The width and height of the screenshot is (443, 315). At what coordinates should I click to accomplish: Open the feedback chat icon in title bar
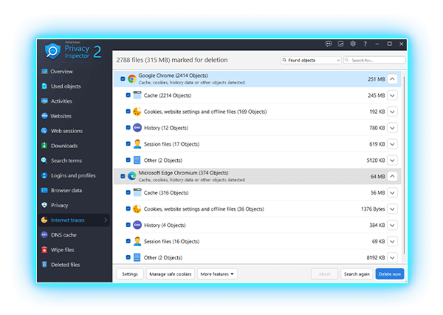328,44
